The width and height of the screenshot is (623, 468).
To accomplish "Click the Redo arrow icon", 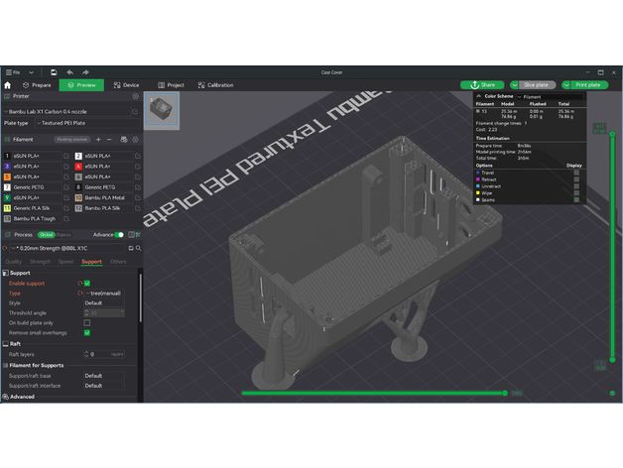I will click(86, 72).
